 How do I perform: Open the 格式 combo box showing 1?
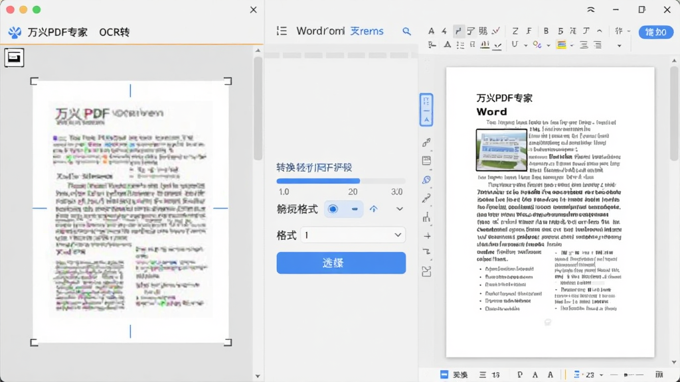[x=353, y=235]
